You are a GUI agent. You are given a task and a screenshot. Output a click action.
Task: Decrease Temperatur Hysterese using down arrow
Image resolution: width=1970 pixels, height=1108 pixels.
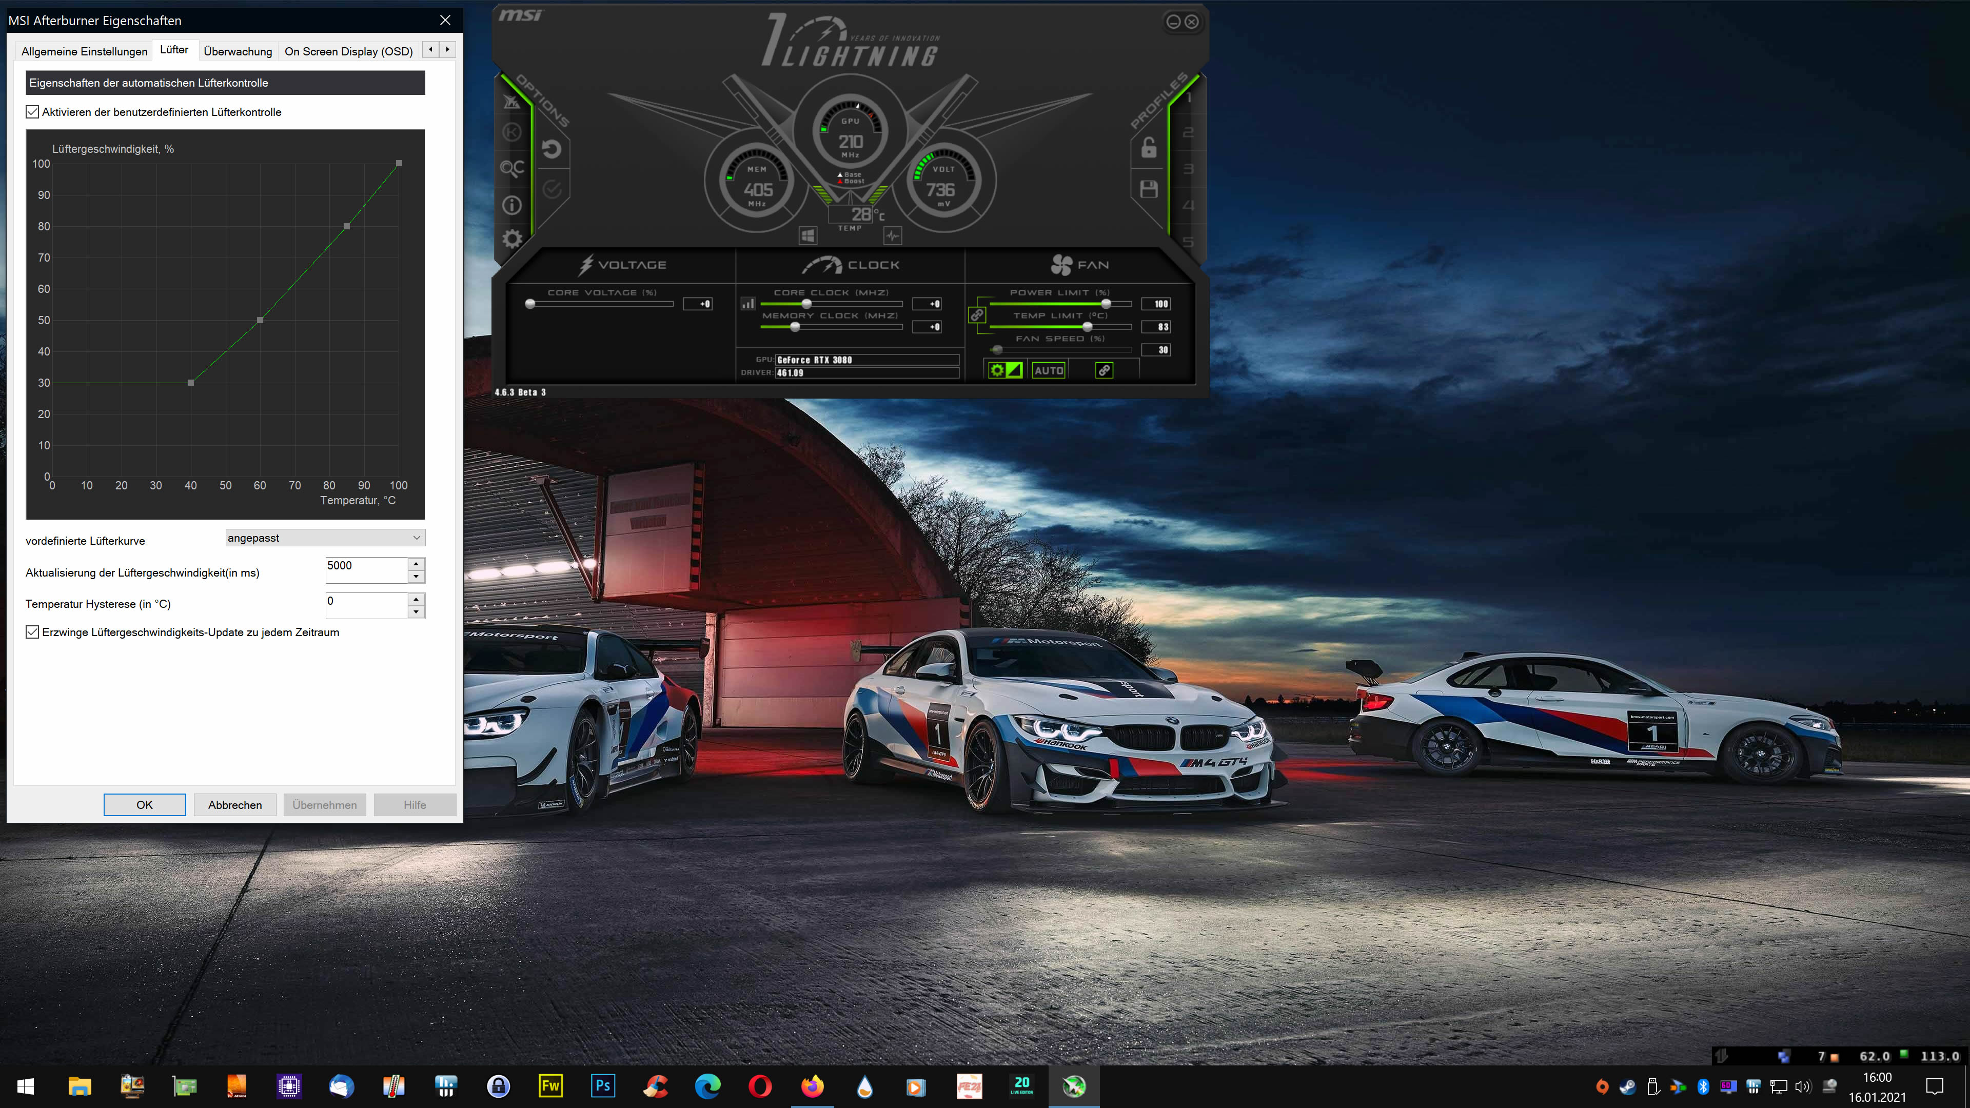coord(415,611)
